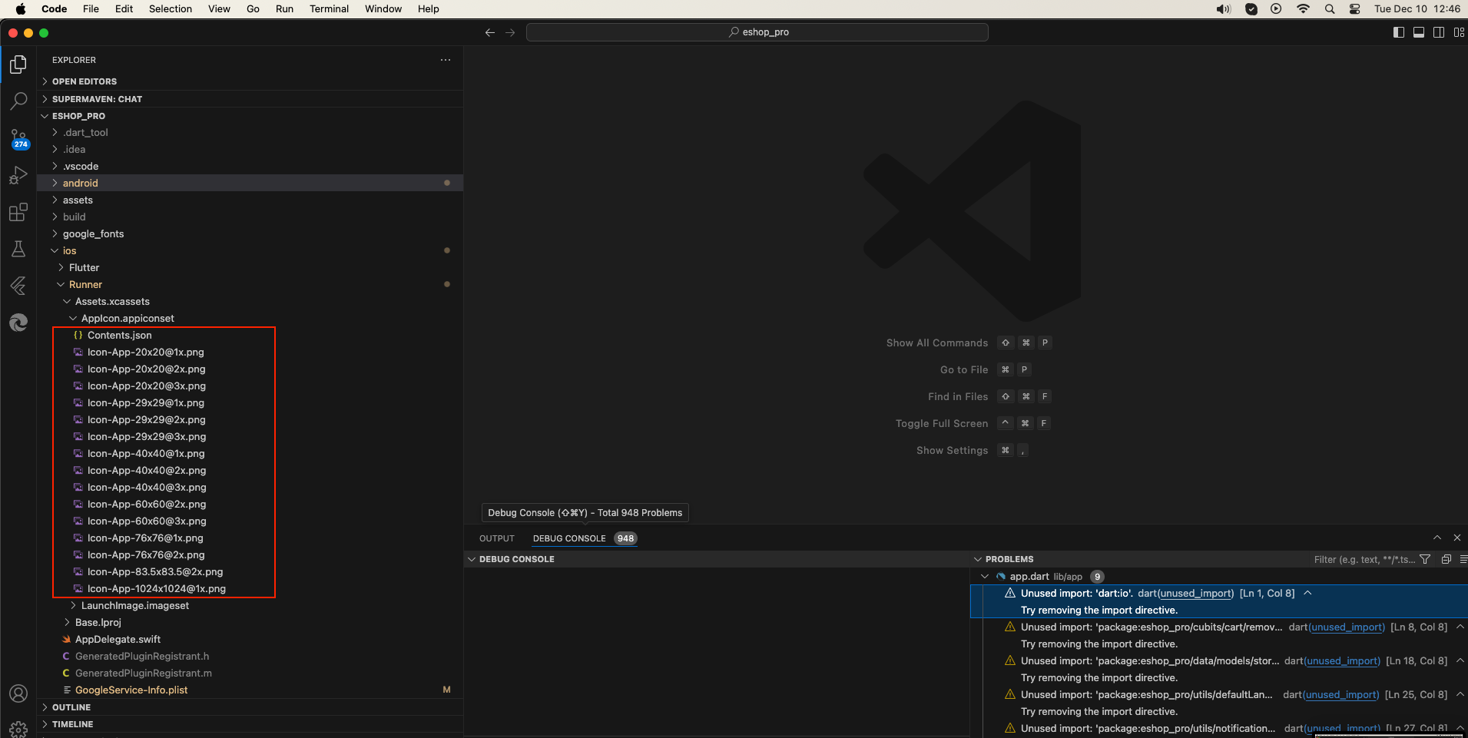Image resolution: width=1468 pixels, height=738 pixels.
Task: Click the Problems filter text field
Action: (1364, 559)
